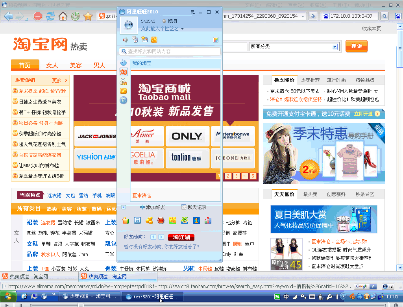
Task: Collapse panel with the small left arrow toggle
Action: click(x=124, y=207)
